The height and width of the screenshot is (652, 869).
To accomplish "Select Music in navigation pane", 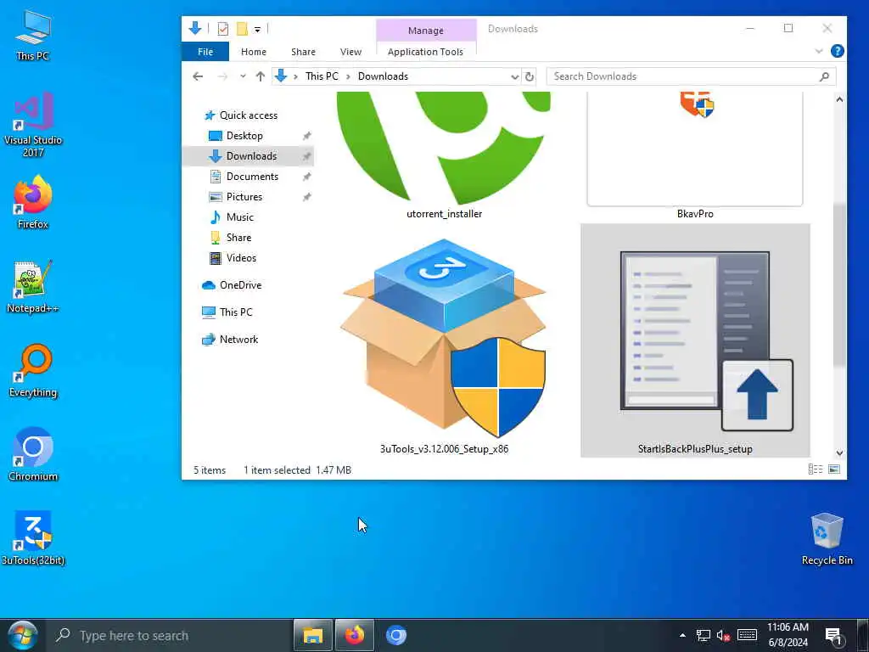I will (x=239, y=217).
